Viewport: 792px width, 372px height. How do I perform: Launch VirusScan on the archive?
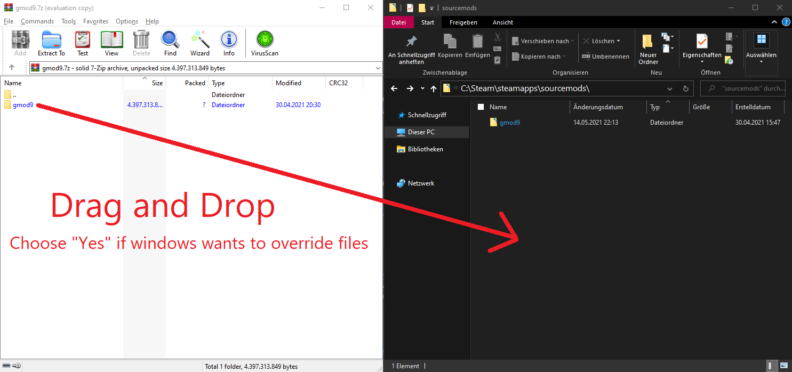265,43
